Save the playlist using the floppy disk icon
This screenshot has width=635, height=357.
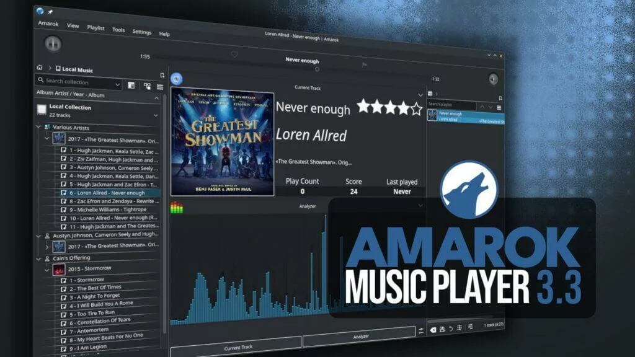[x=442, y=329]
